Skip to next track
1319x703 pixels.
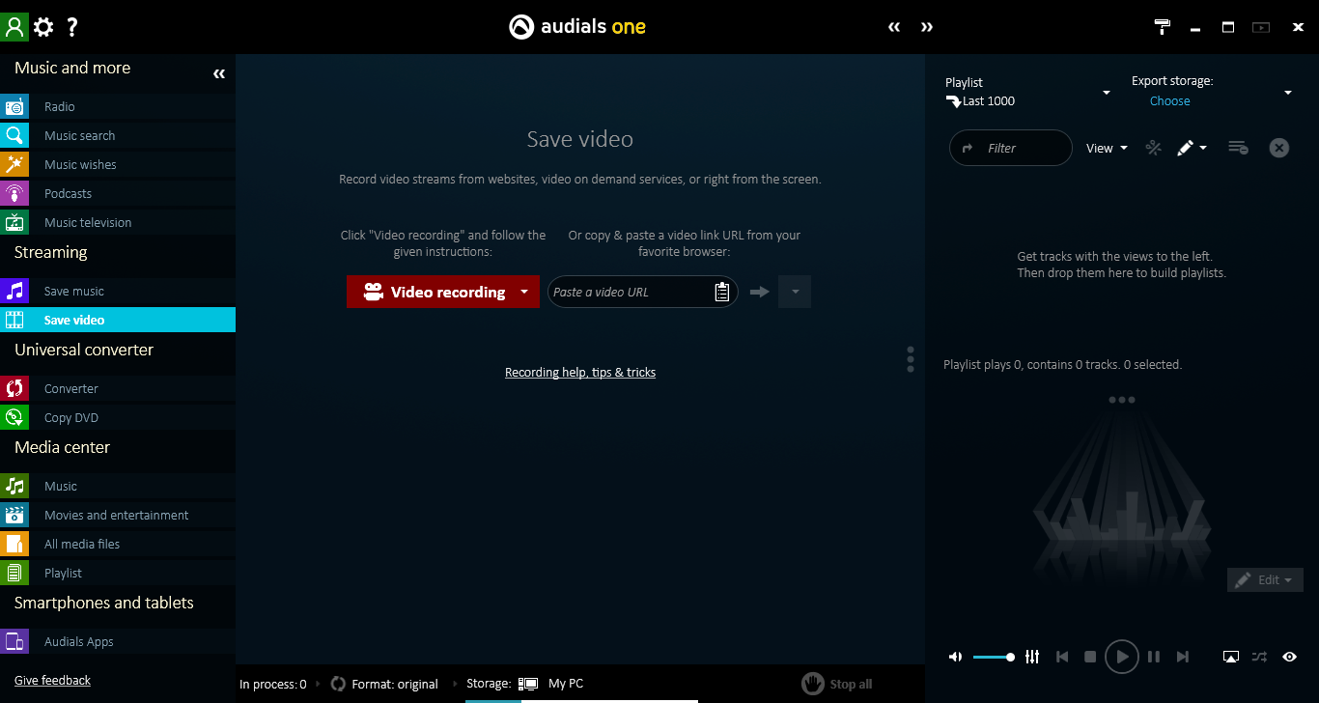1182,657
